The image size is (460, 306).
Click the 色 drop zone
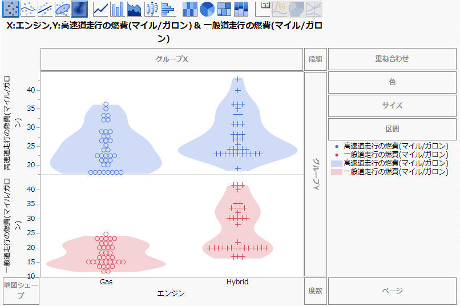pyautogui.click(x=392, y=82)
